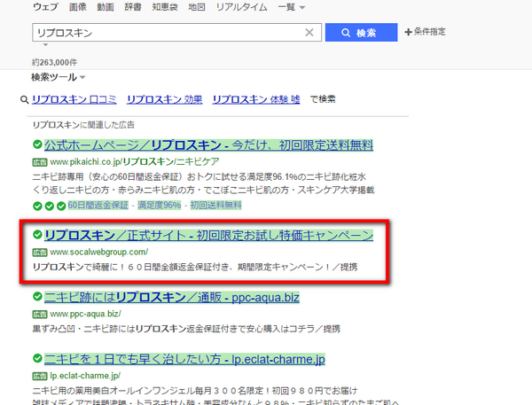Click the リプロスキン 口コミ related search link
532x405 pixels.
point(74,100)
